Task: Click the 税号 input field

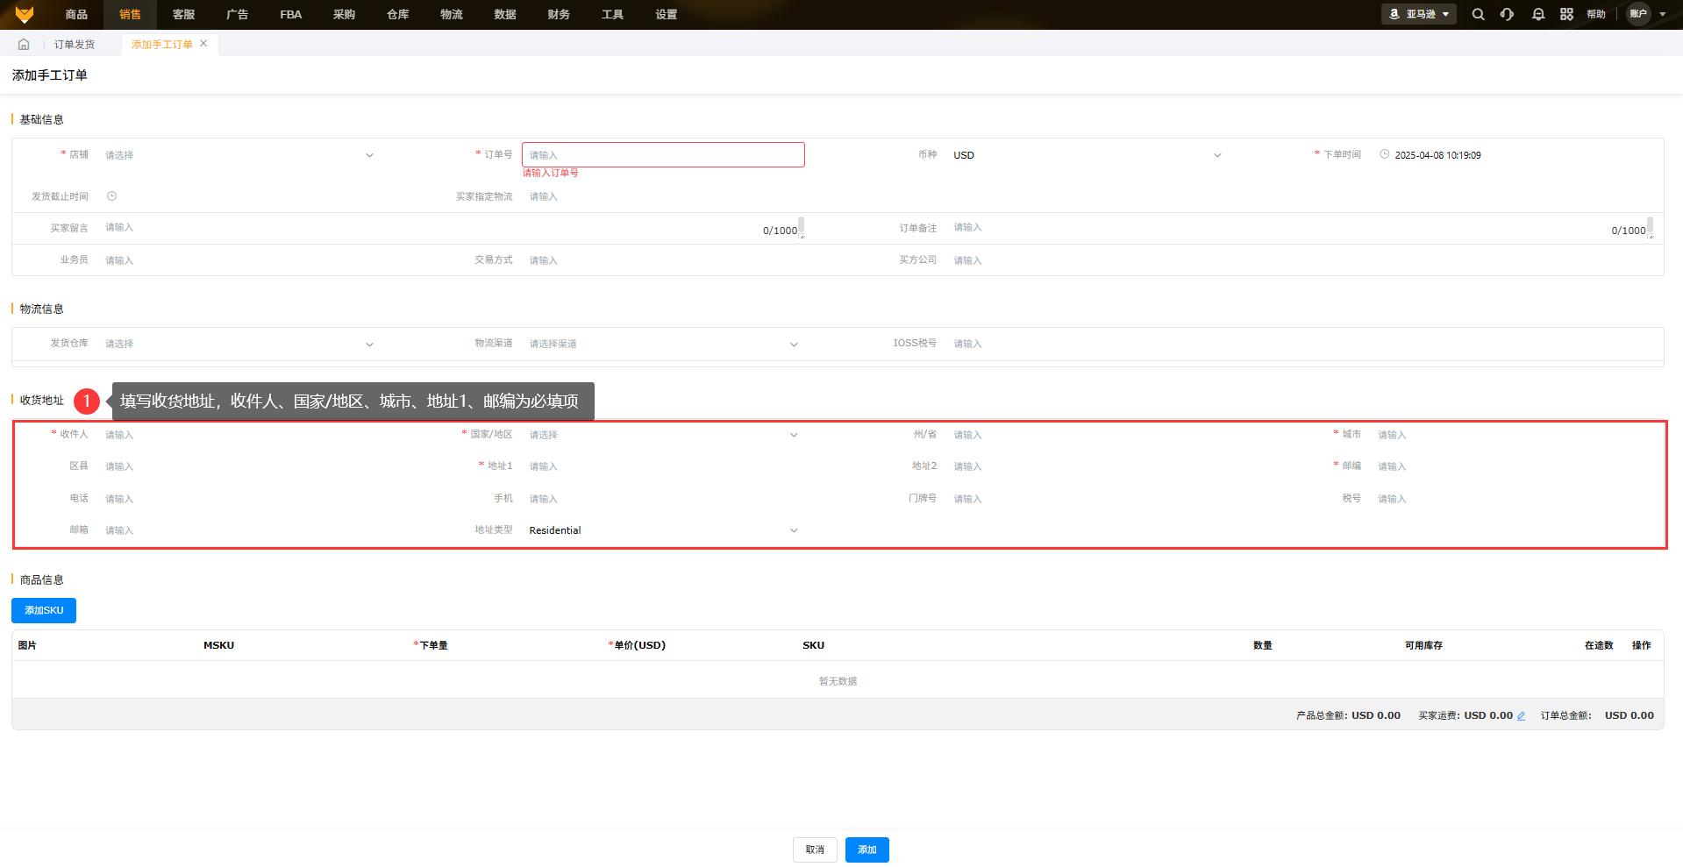Action: click(x=1511, y=499)
